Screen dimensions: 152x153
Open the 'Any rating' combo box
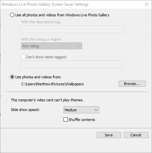click(x=51, y=46)
